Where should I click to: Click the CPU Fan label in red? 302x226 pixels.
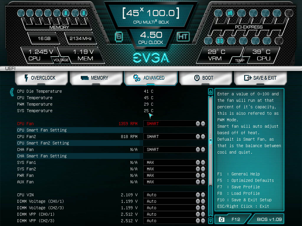click(25, 124)
